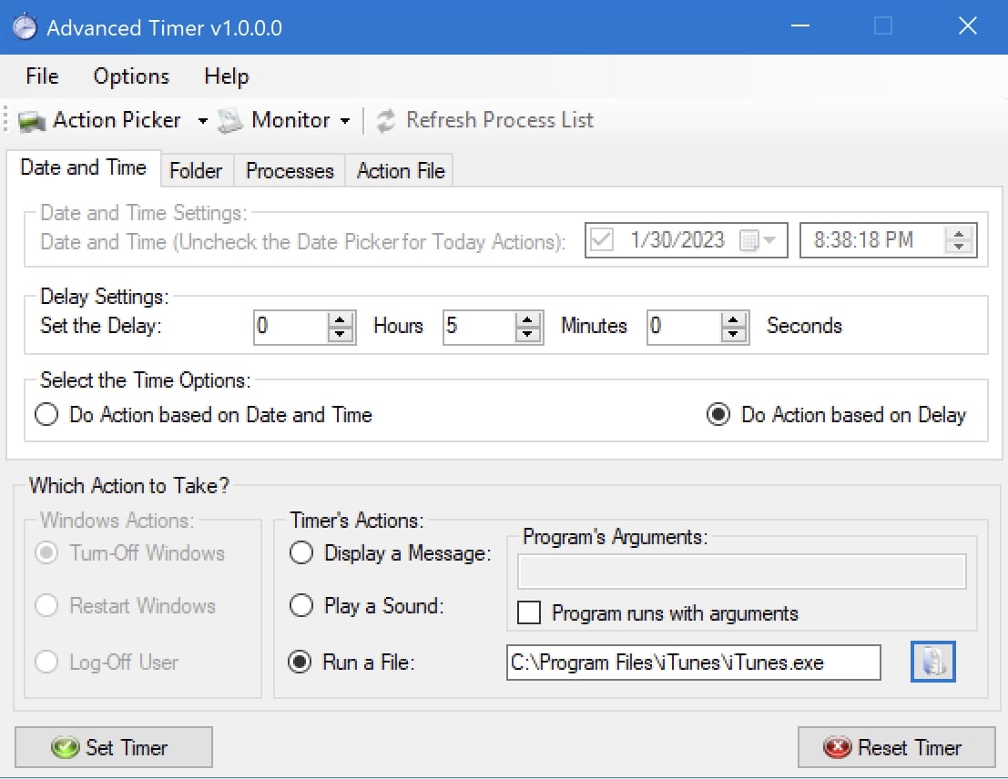Click the Set Timer button
Viewport: 1008px width, 779px height.
tap(114, 747)
